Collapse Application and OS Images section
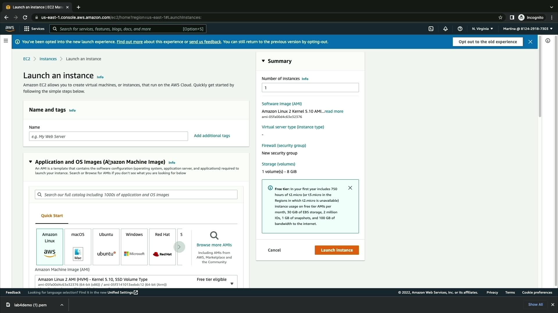The image size is (558, 313). click(x=31, y=162)
